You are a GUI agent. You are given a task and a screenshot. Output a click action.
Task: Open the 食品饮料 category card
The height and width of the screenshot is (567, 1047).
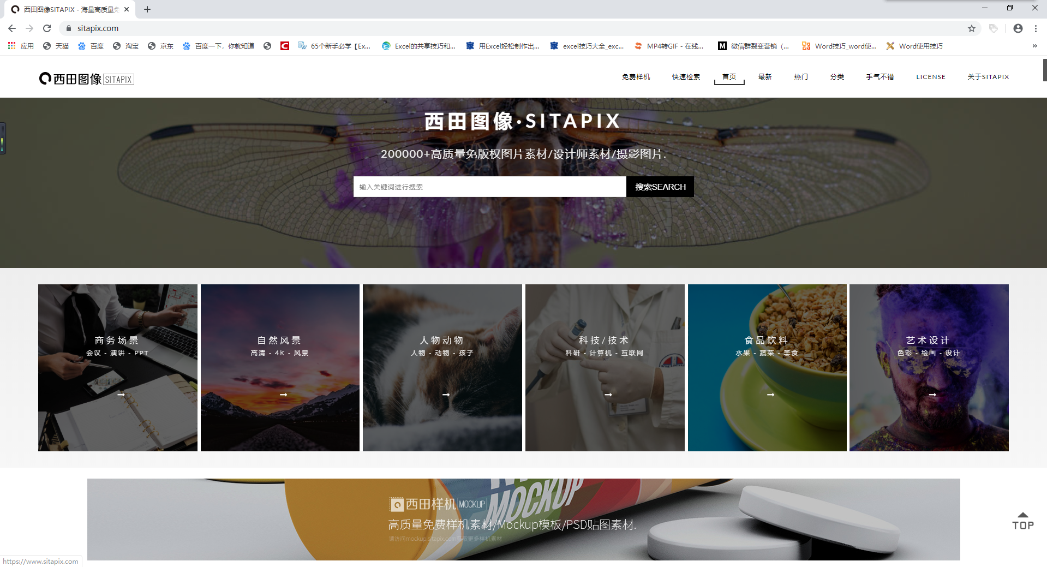(767, 368)
